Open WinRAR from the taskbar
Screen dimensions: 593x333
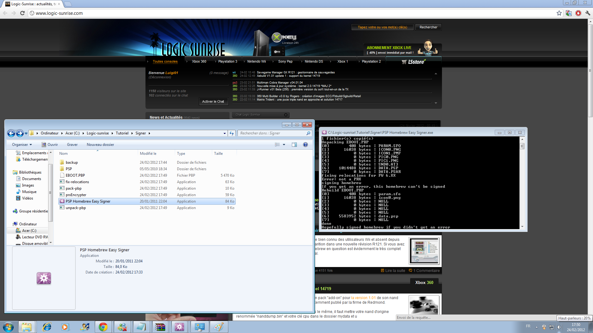point(160,327)
